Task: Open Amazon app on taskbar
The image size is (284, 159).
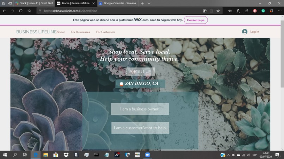Action: click(76, 155)
